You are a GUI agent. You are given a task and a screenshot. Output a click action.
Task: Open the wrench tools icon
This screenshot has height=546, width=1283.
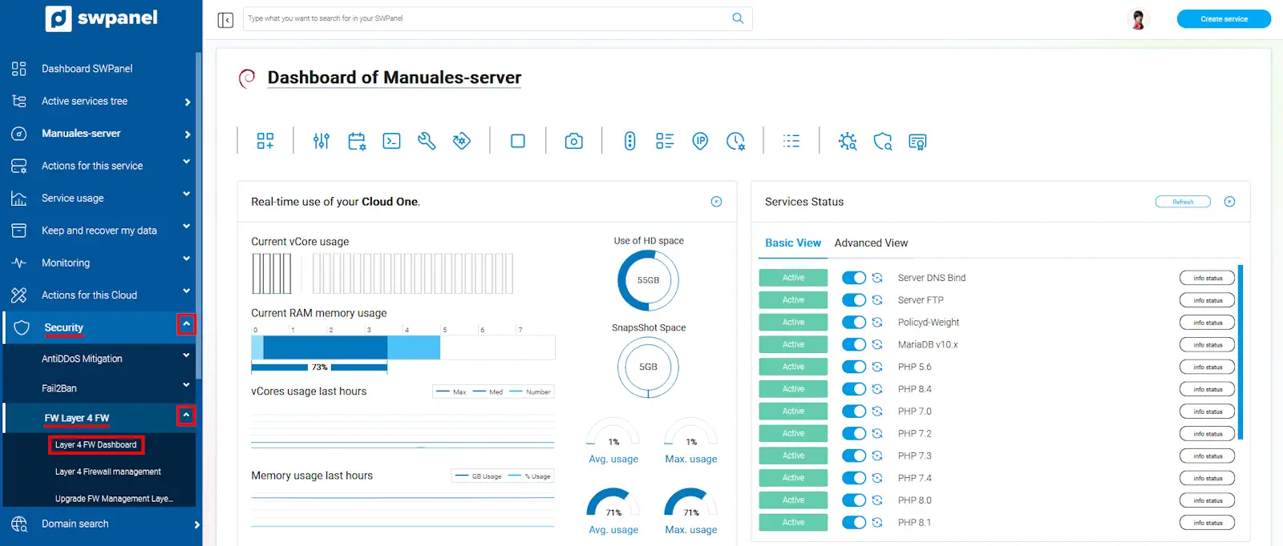pyautogui.click(x=427, y=142)
